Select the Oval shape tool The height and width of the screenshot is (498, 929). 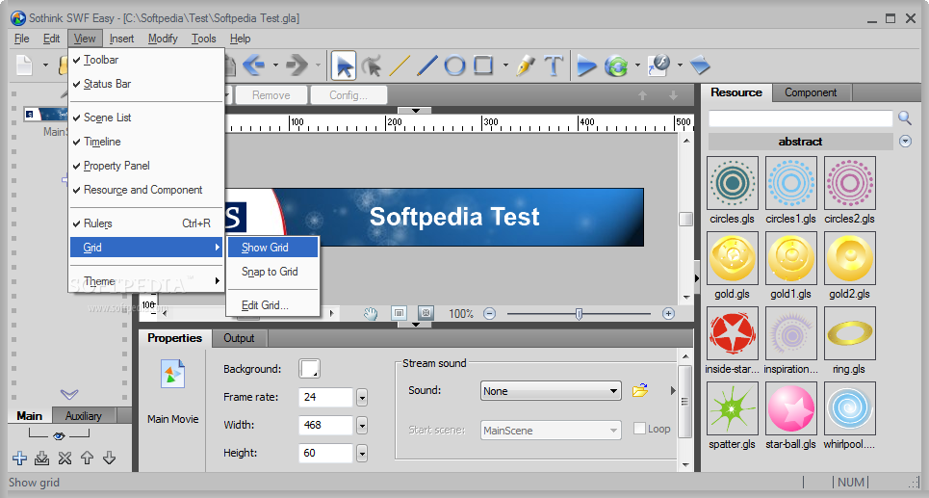[x=454, y=66]
